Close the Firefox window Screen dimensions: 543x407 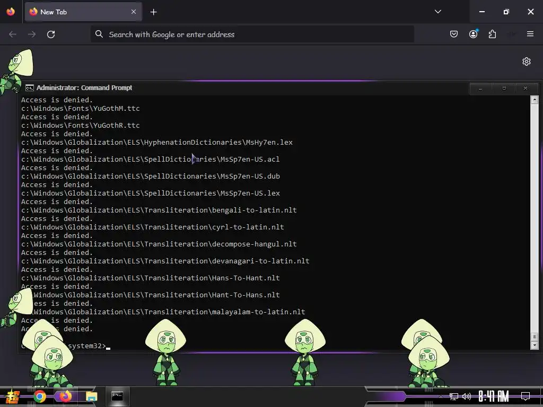point(530,12)
